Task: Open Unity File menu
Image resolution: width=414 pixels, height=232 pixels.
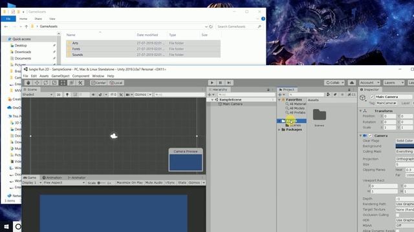Action: tap(26, 76)
